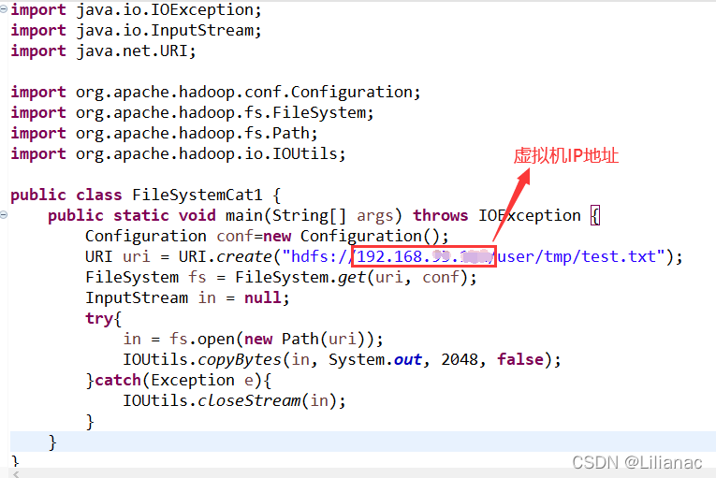Click the 'try' keyword
Viewport: 716px width, 478px height.
pos(99,318)
